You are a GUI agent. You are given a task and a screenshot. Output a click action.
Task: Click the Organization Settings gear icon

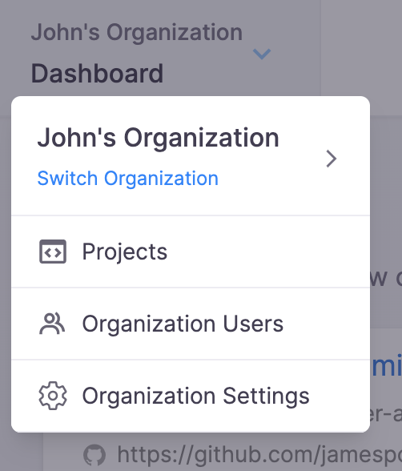point(53,396)
